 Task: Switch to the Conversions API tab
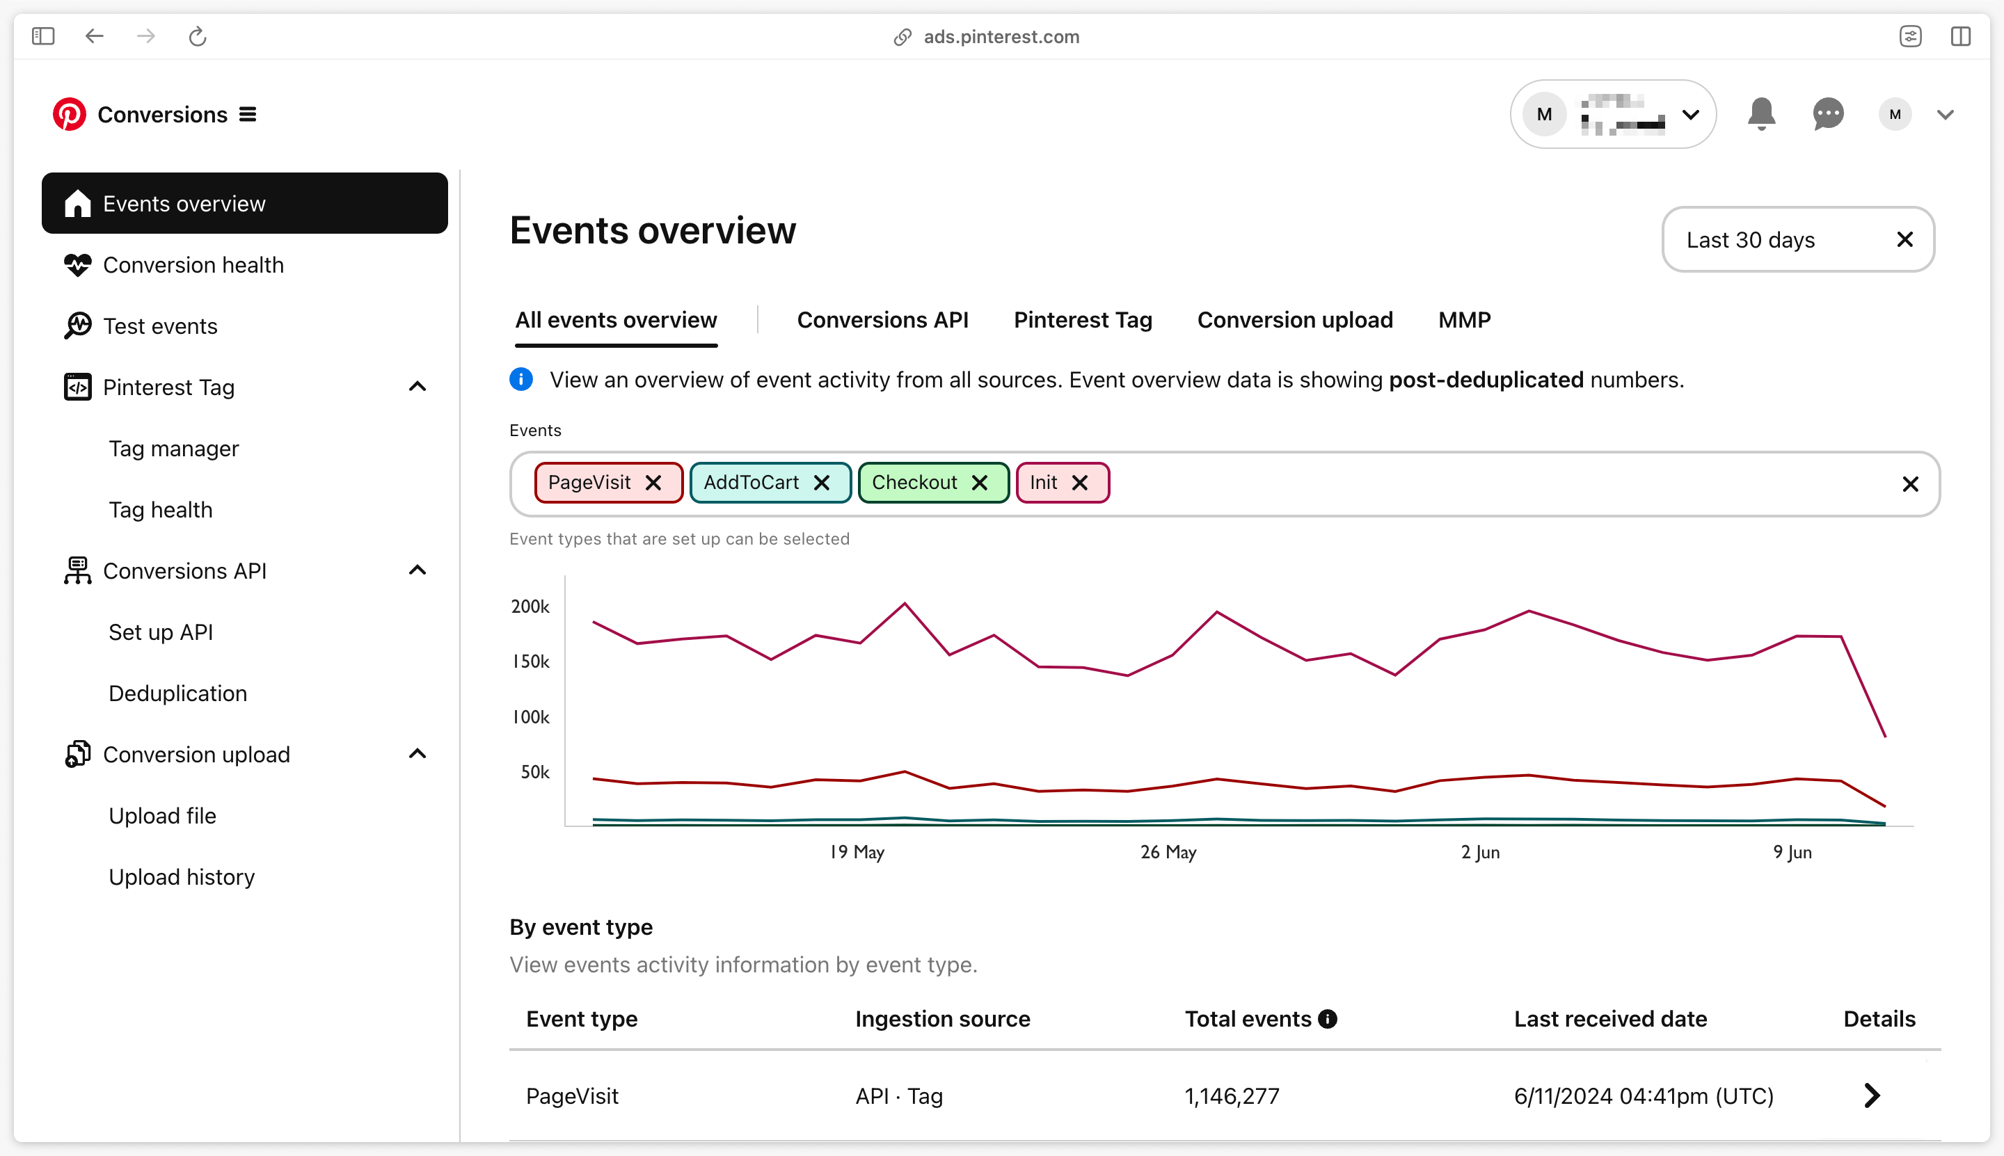(x=884, y=319)
